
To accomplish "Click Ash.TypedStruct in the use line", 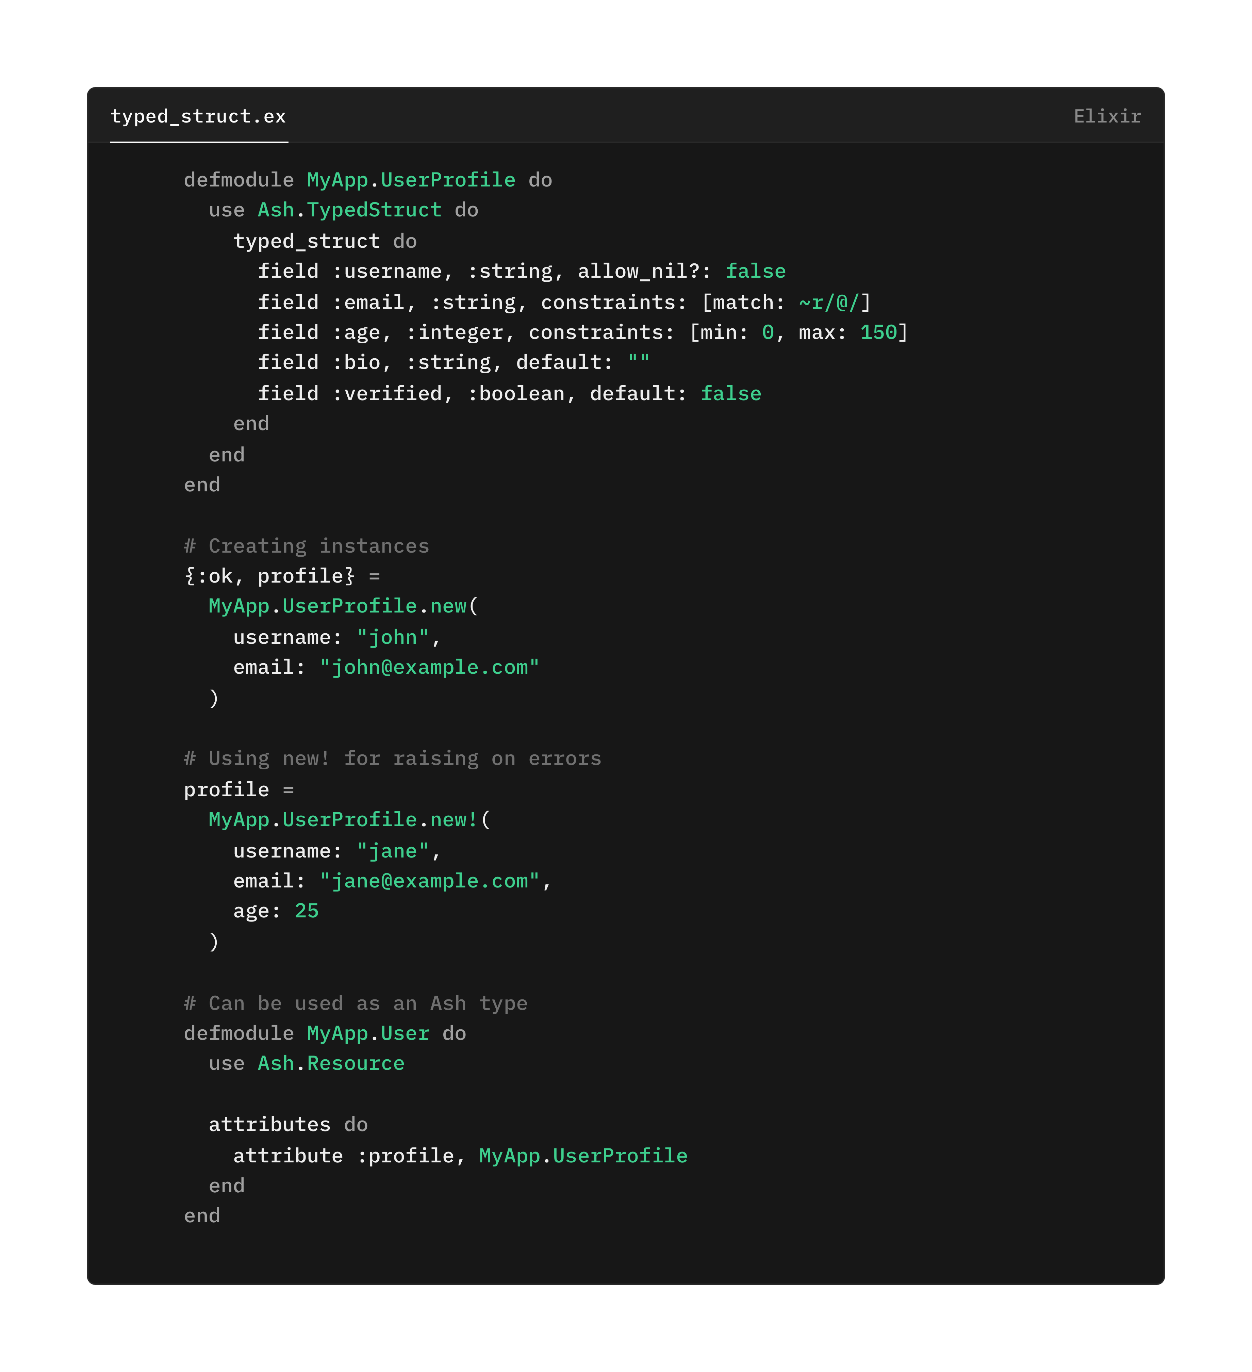I will 349,210.
